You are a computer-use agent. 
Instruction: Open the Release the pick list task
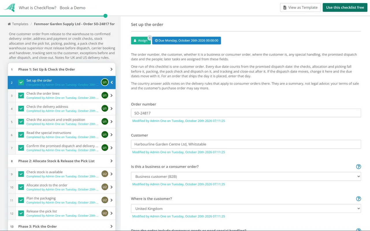click(x=62, y=213)
